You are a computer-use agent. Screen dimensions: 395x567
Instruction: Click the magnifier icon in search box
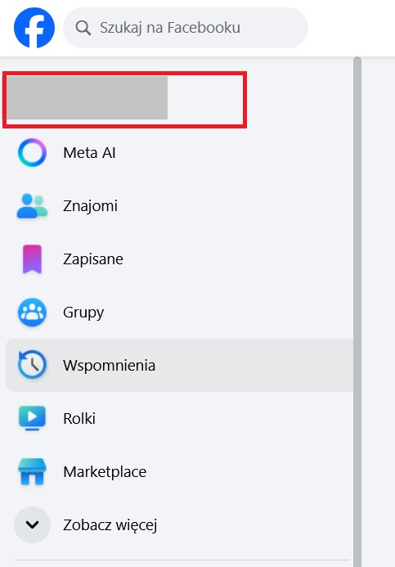[83, 28]
